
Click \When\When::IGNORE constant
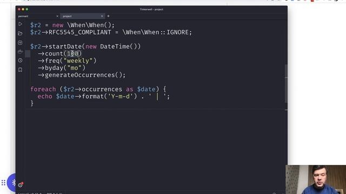coord(155,32)
